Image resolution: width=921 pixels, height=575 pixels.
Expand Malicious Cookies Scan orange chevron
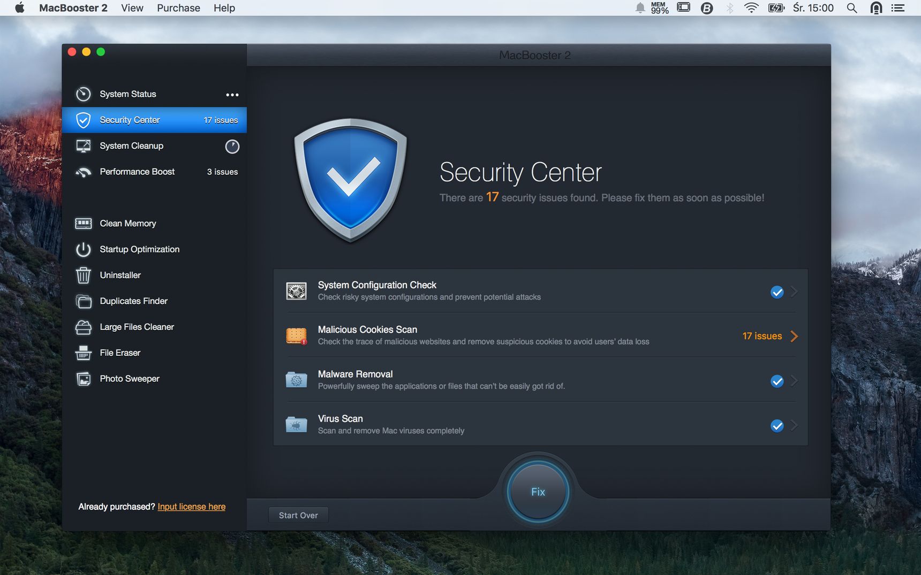pos(794,336)
